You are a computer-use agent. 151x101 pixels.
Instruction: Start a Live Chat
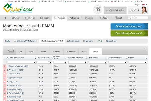[x=138, y=10]
